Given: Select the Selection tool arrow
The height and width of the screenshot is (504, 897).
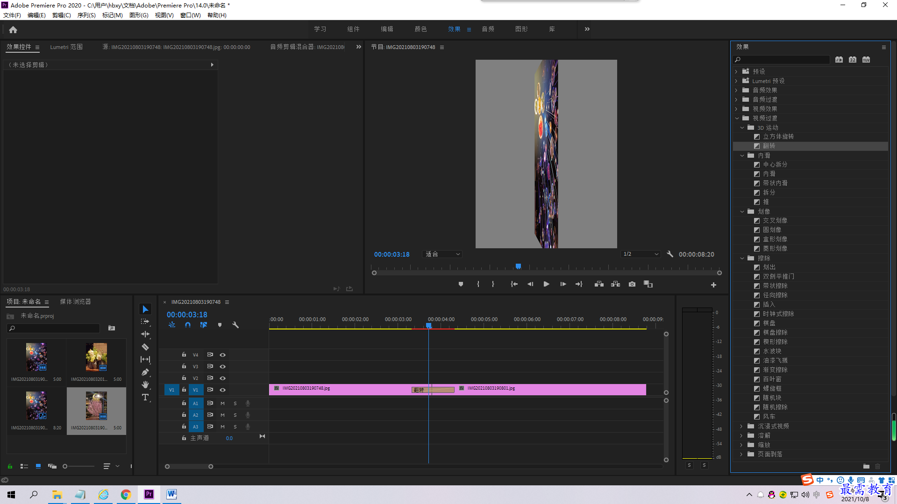Looking at the screenshot, I should click(x=145, y=309).
